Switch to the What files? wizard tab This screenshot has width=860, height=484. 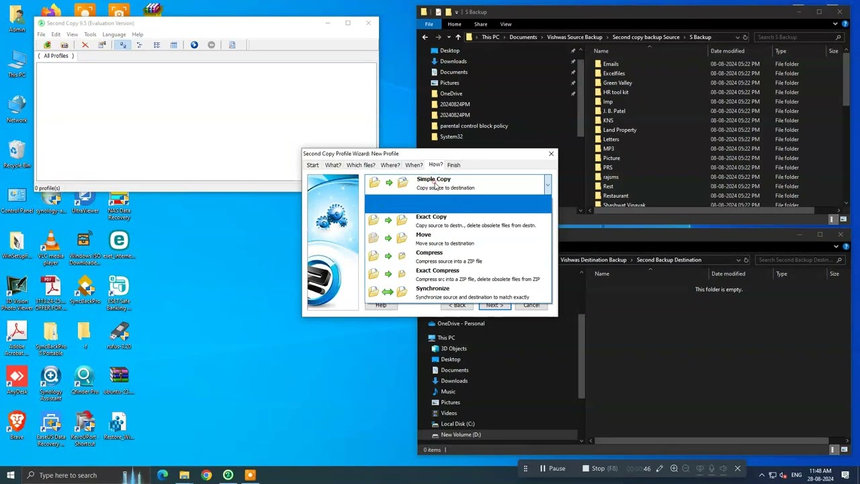coord(361,165)
